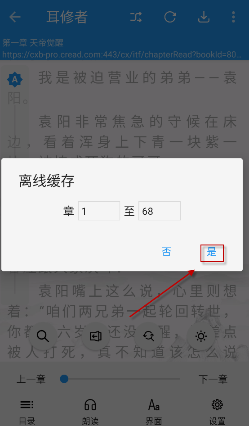Select the start chapter field showing 1

click(x=99, y=211)
